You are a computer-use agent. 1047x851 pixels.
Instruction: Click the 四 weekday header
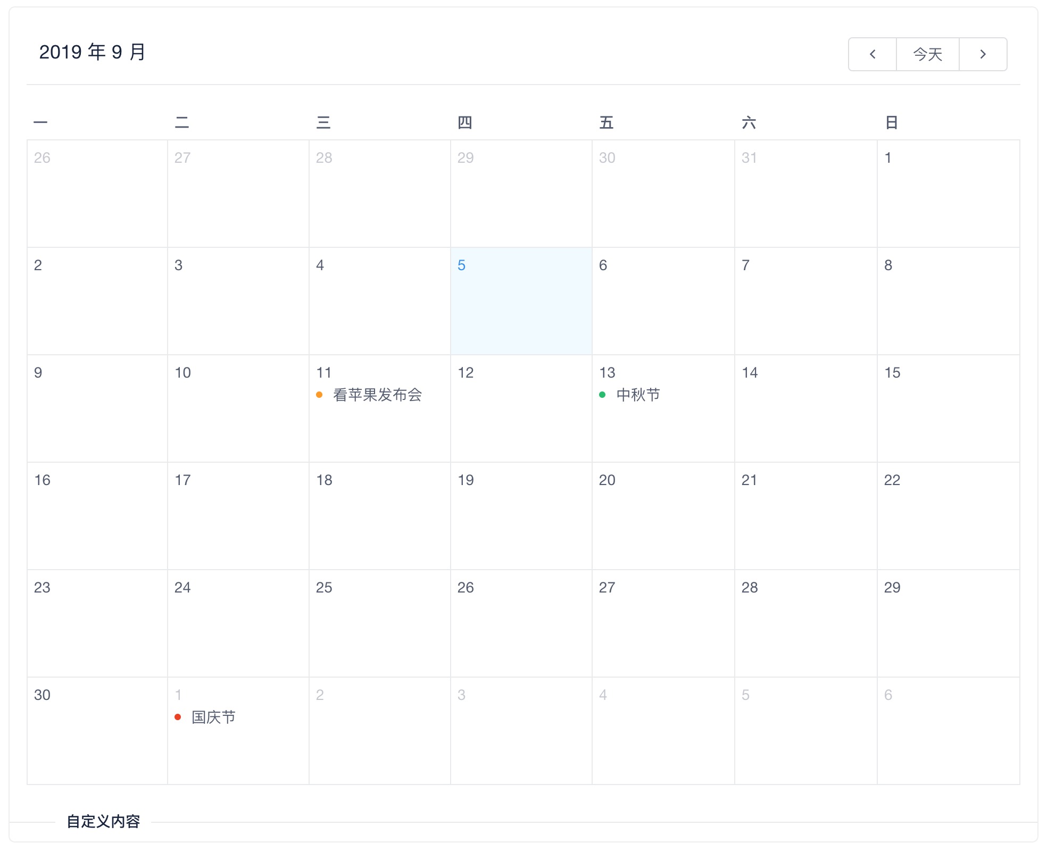[x=464, y=123]
